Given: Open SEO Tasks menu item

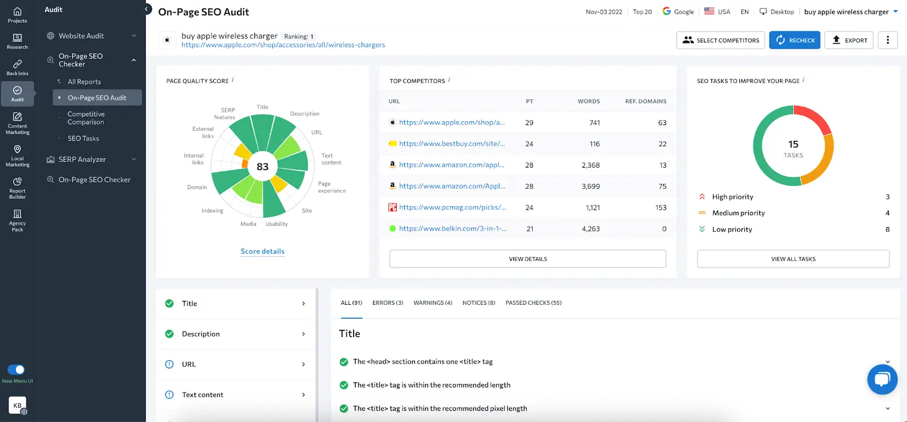Looking at the screenshot, I should click(83, 138).
